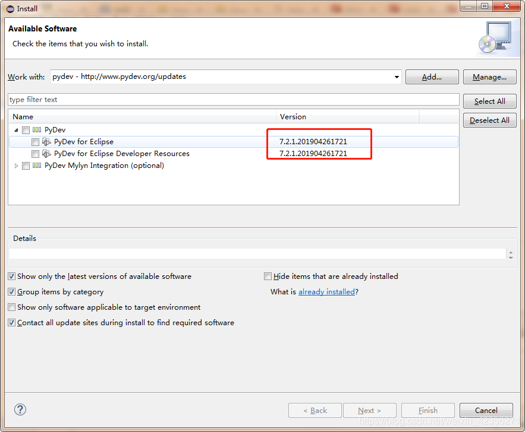Collapse the PyDev tree category
Viewport: 525px width, 432px height.
16,130
